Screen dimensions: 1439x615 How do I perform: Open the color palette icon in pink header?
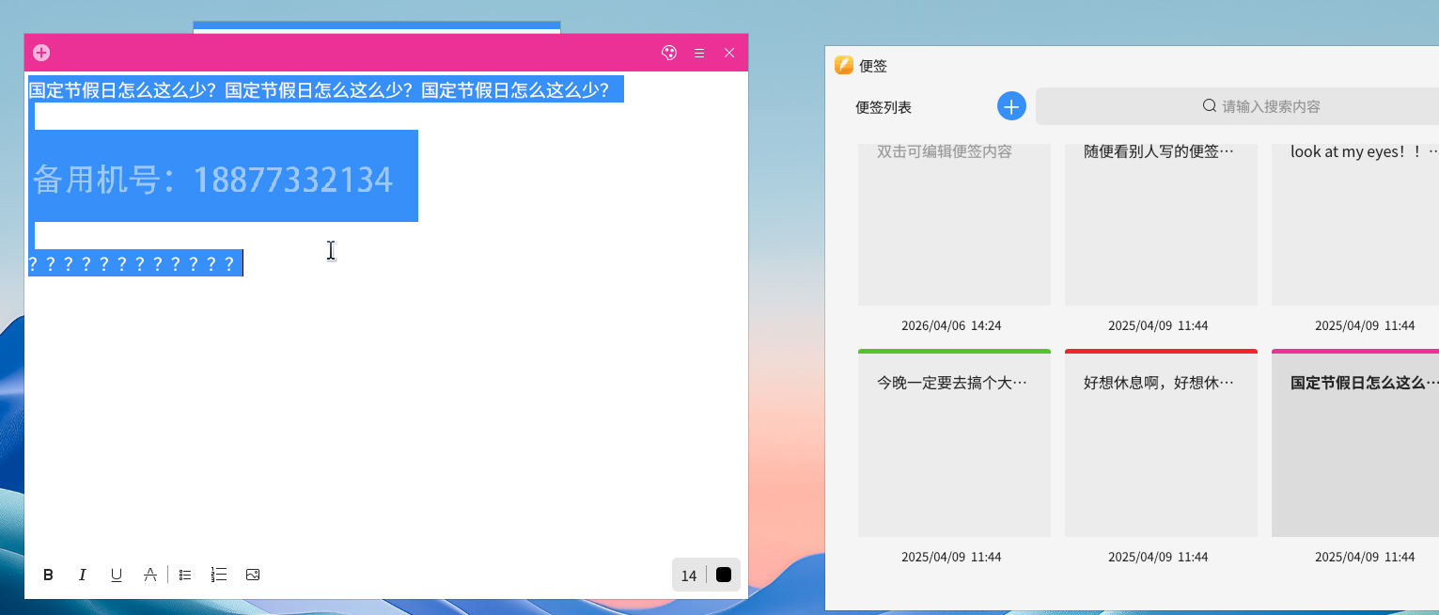click(669, 53)
